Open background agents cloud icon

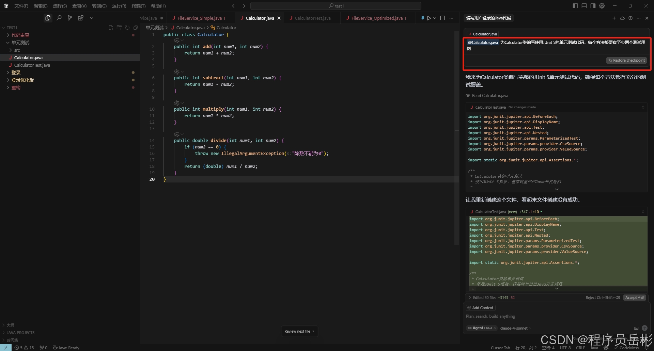(x=622, y=18)
